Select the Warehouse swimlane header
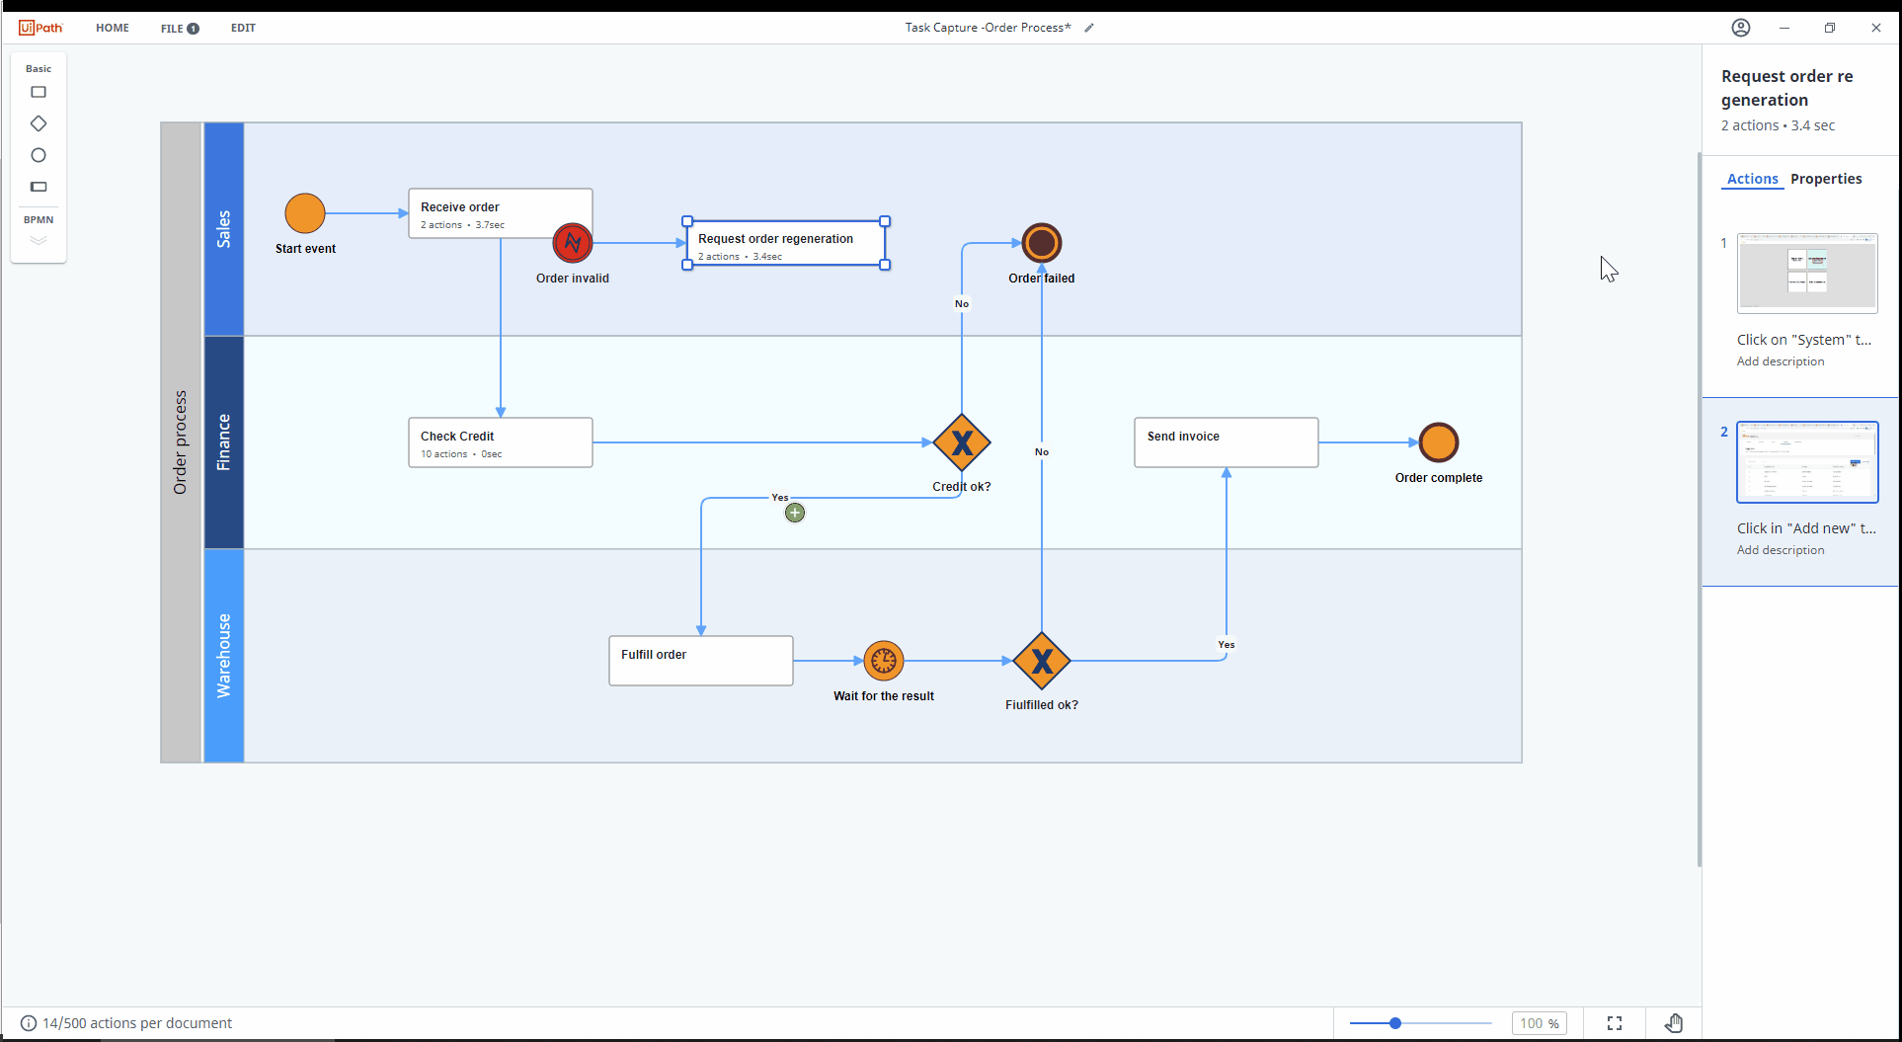This screenshot has width=1902, height=1042. (224, 656)
